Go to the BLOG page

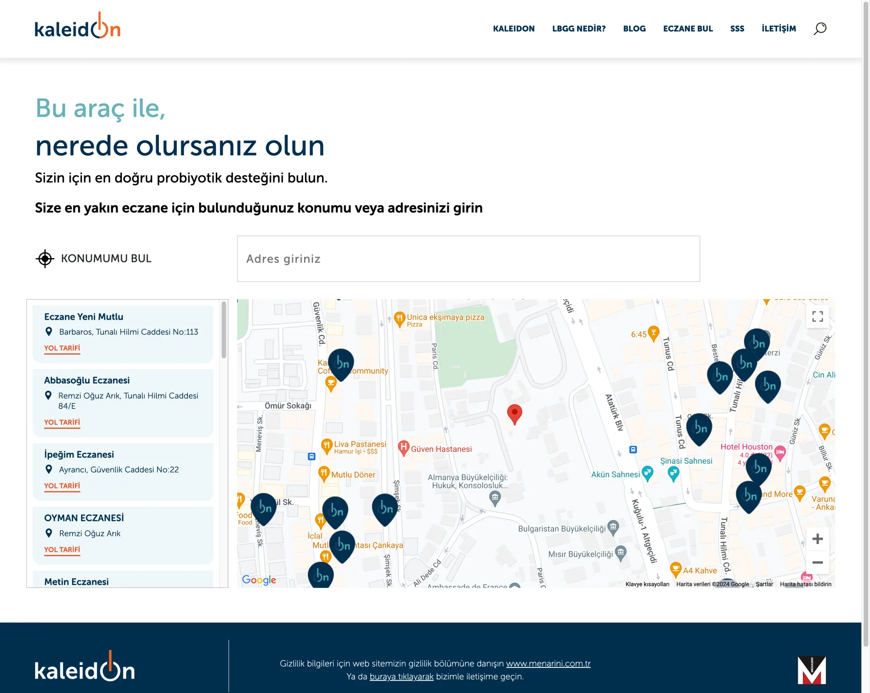click(634, 29)
